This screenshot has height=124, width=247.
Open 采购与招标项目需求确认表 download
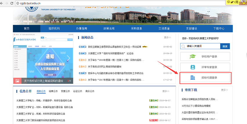200,119
